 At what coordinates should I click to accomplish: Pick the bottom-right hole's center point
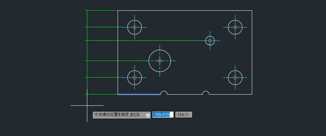[x=235, y=78]
